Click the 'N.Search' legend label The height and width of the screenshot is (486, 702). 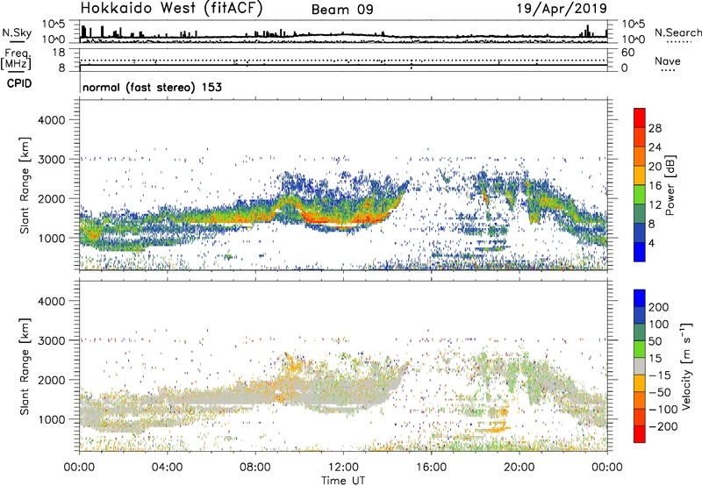[x=677, y=32]
